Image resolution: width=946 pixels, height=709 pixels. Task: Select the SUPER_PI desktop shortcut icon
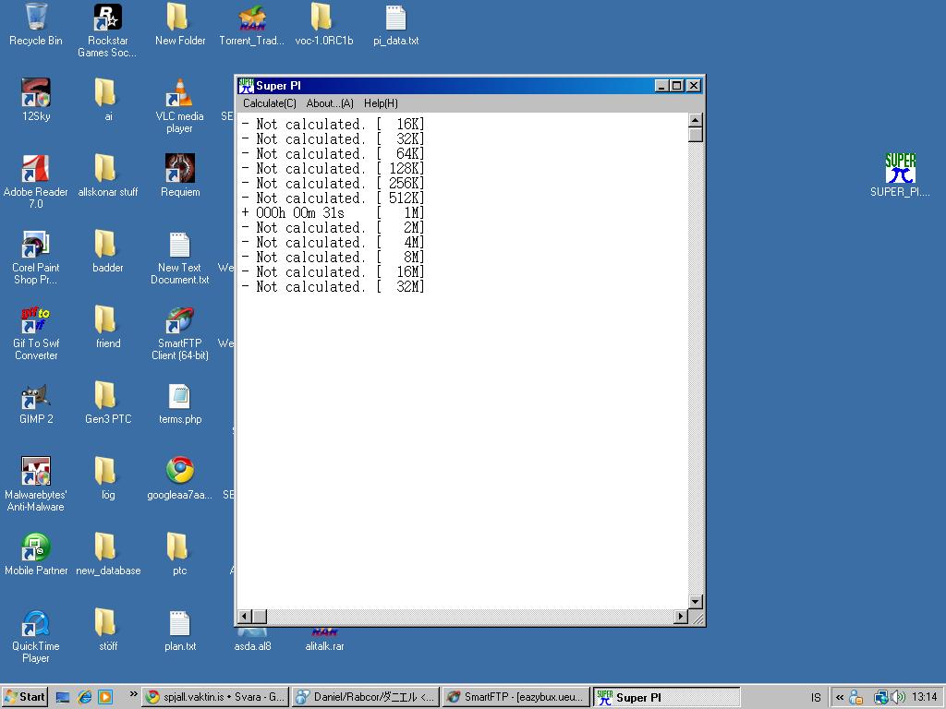tap(900, 170)
